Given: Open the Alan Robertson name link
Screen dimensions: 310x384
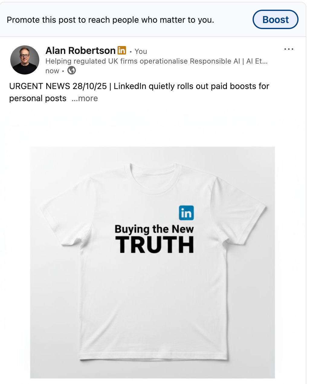Looking at the screenshot, I should click(80, 51).
